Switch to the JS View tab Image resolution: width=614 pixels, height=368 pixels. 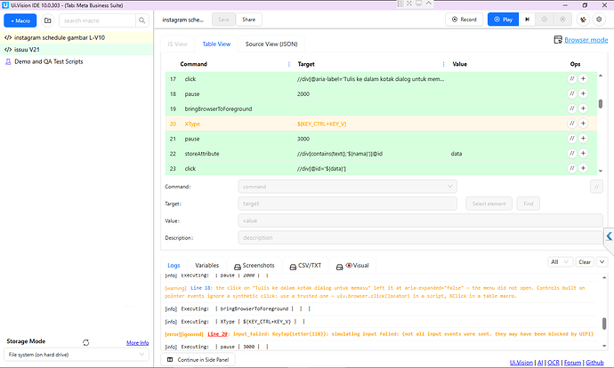177,44
